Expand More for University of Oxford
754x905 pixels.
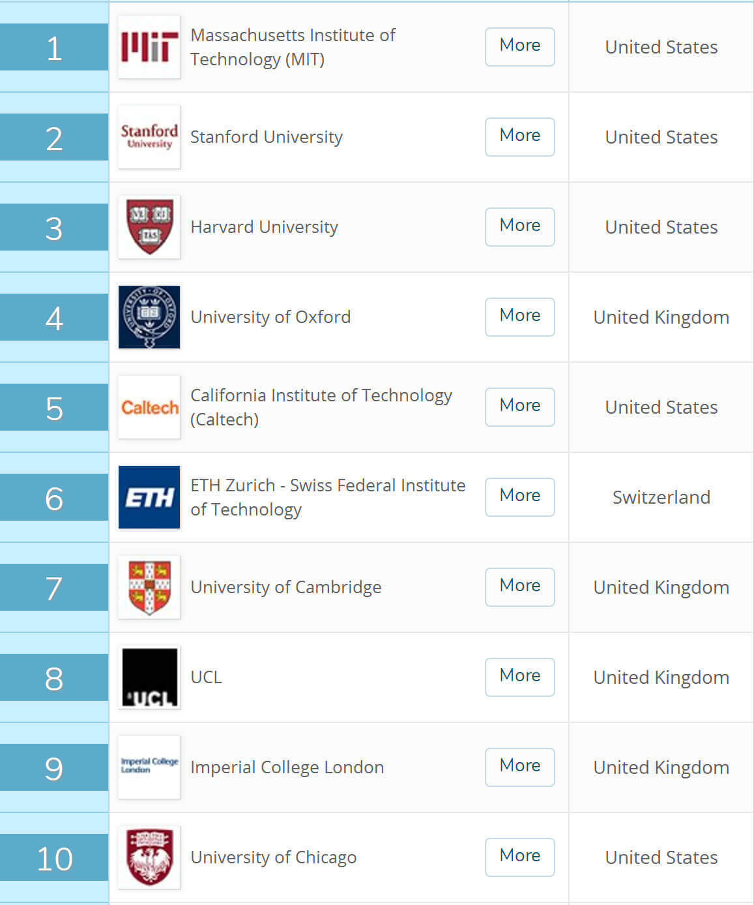click(520, 317)
